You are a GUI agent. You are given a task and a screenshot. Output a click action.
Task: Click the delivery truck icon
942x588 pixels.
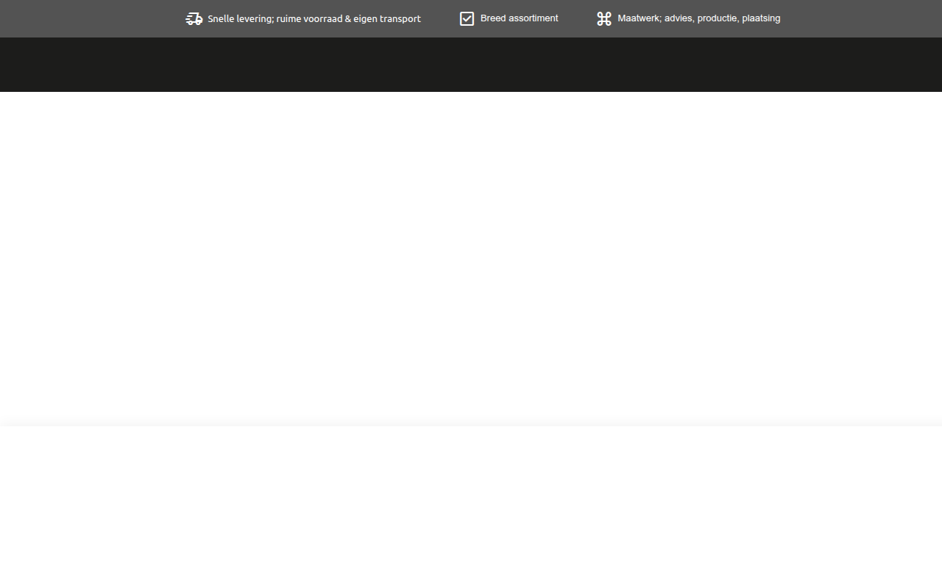194,19
